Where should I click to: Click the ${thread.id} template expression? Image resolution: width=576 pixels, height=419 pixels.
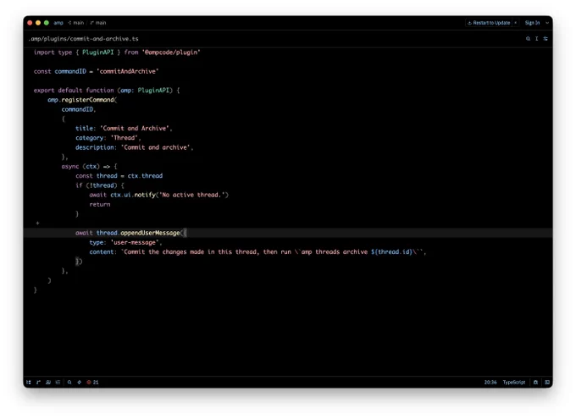(x=391, y=252)
